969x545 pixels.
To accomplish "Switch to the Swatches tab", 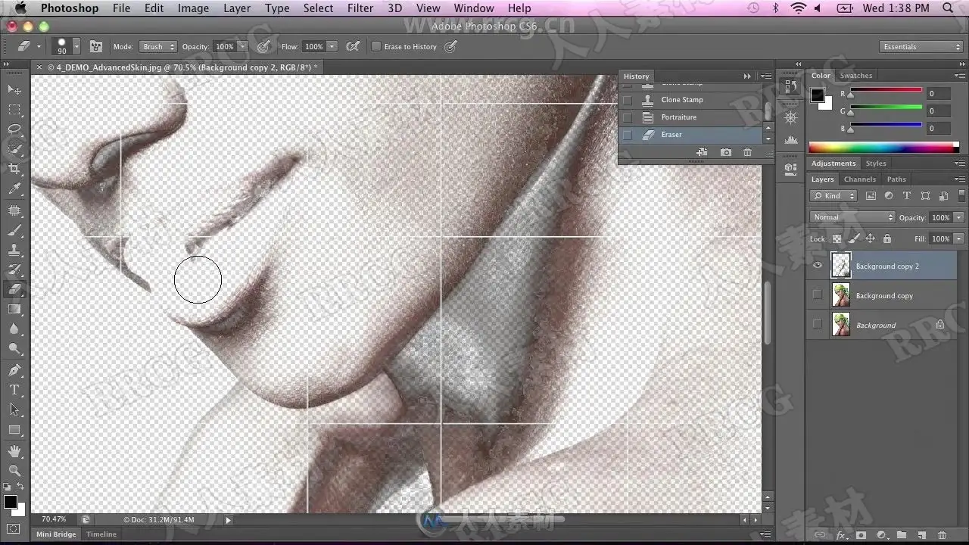I will pyautogui.click(x=856, y=76).
